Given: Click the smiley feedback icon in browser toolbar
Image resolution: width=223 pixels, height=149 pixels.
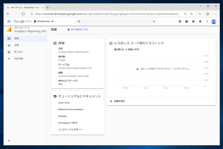Looking at the screenshot, I should (208, 14).
